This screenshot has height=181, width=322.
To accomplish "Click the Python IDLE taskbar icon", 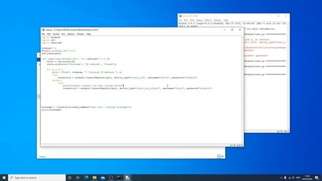I will [x=127, y=177].
